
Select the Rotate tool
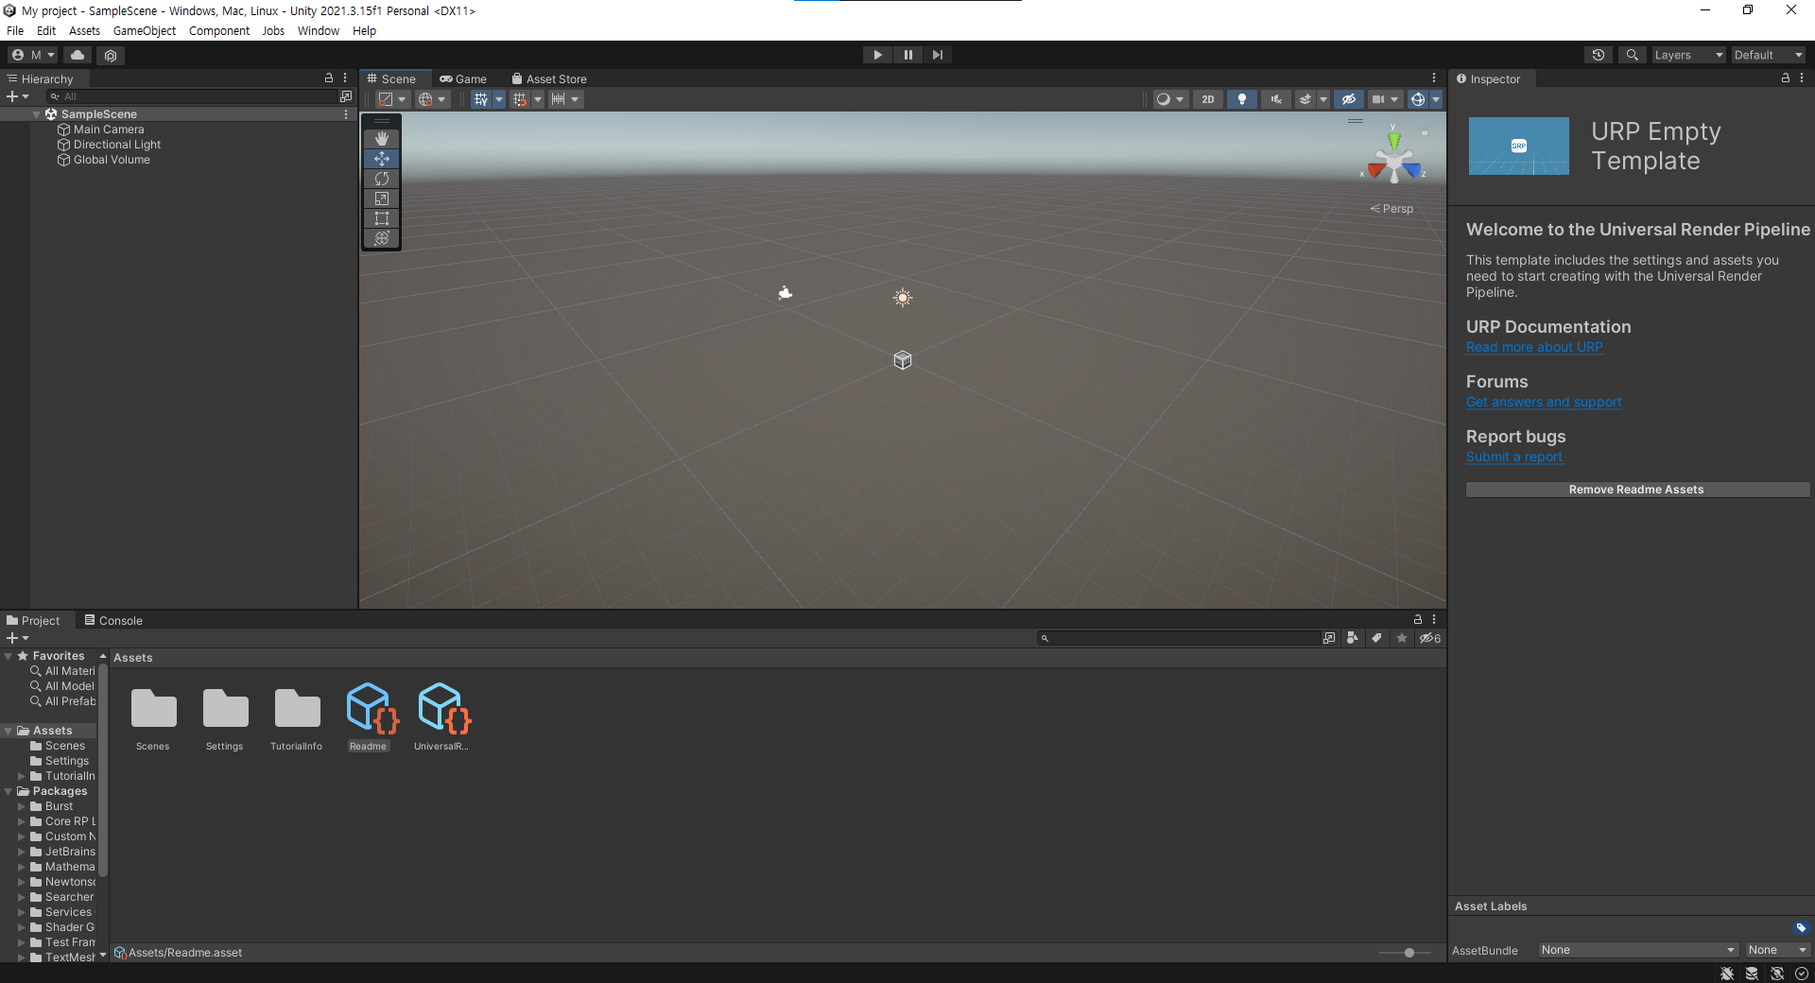tap(382, 179)
